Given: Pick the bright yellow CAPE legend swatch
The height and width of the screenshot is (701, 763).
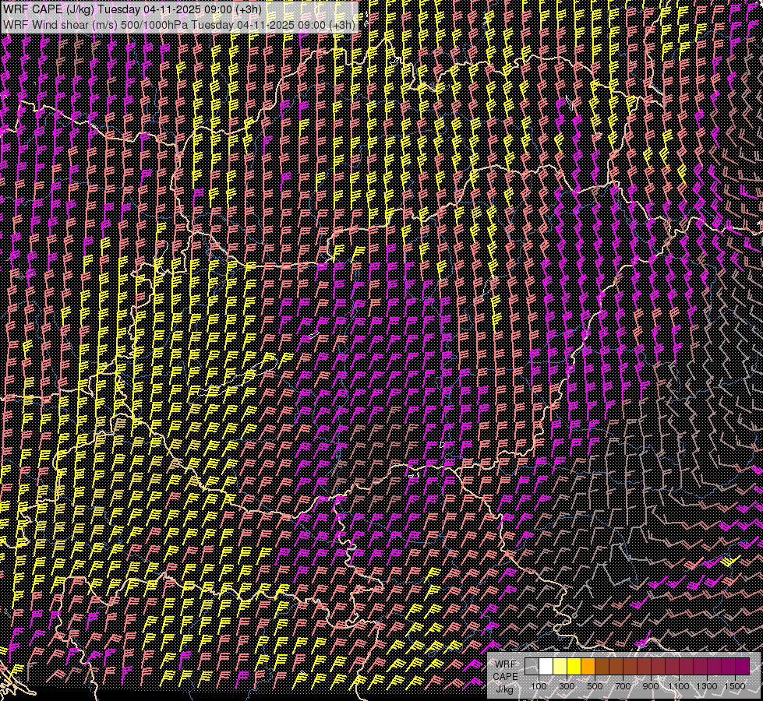Looking at the screenshot, I should click(x=574, y=667).
